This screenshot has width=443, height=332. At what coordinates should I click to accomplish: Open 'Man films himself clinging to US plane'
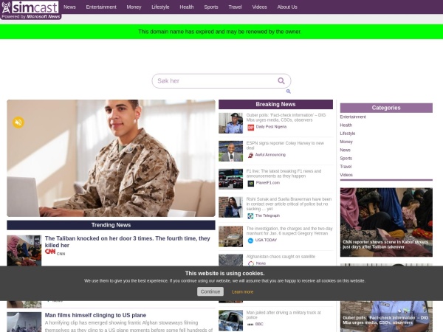(x=95, y=315)
